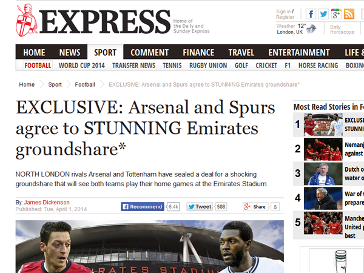This screenshot has height=273, width=364.
Task: Tweet this article
Action: [x=200, y=206]
